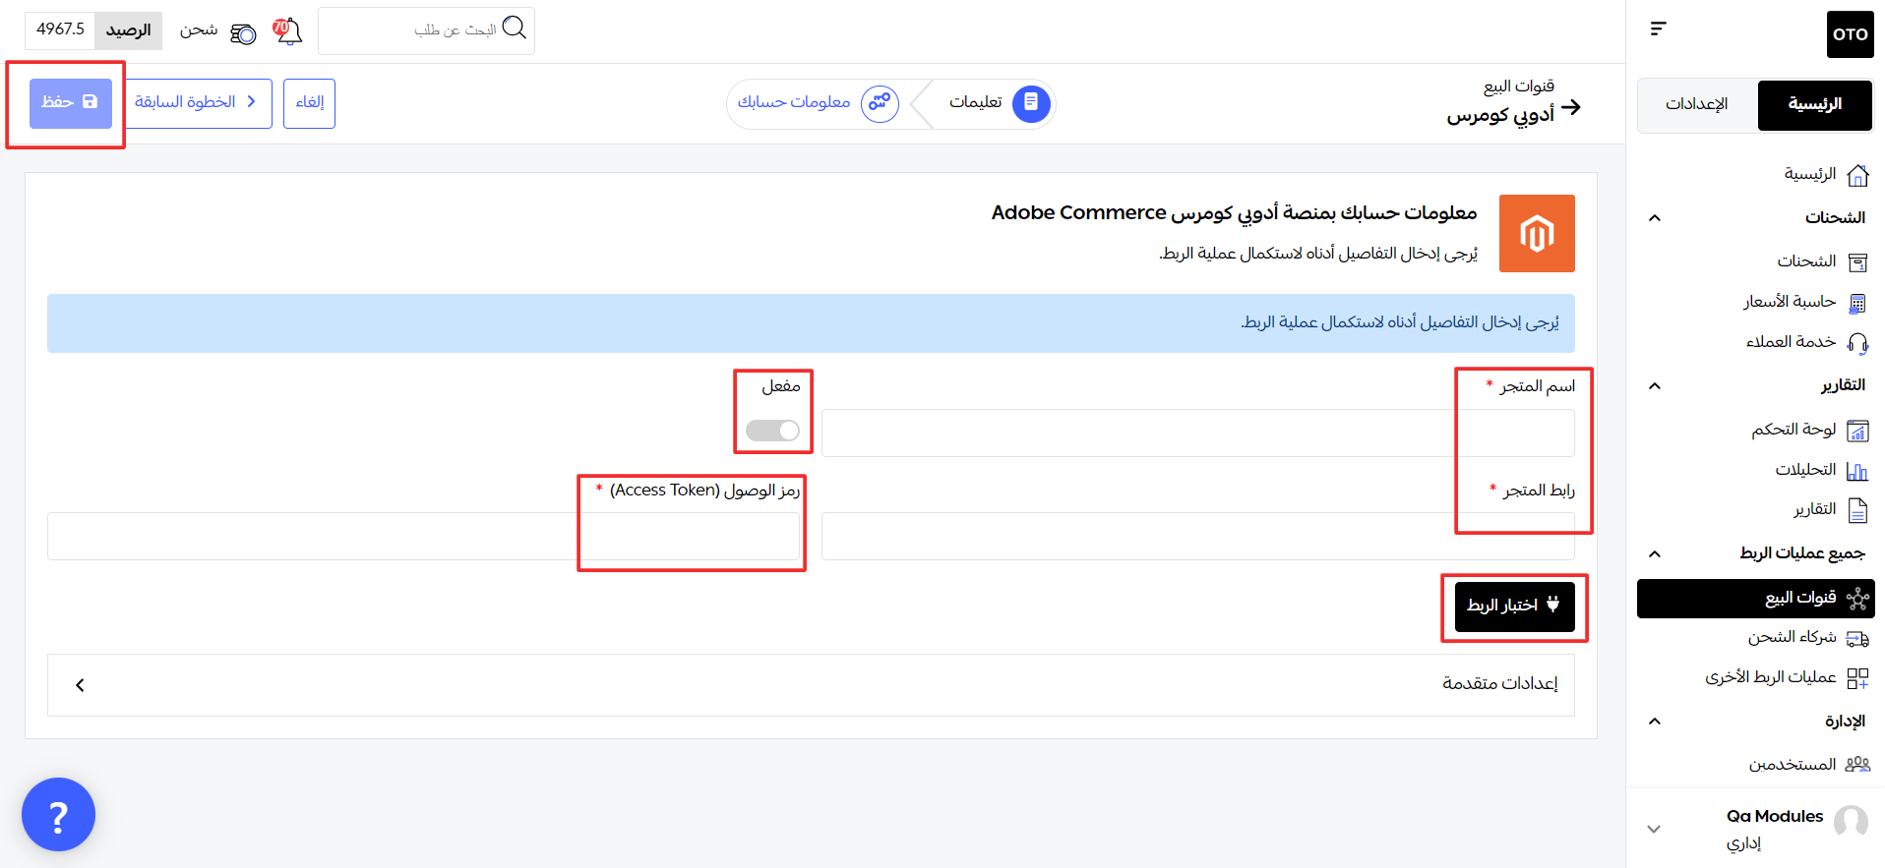Focus the البحث عن طلب search field
The width and height of the screenshot is (1885, 868).
tap(426, 30)
